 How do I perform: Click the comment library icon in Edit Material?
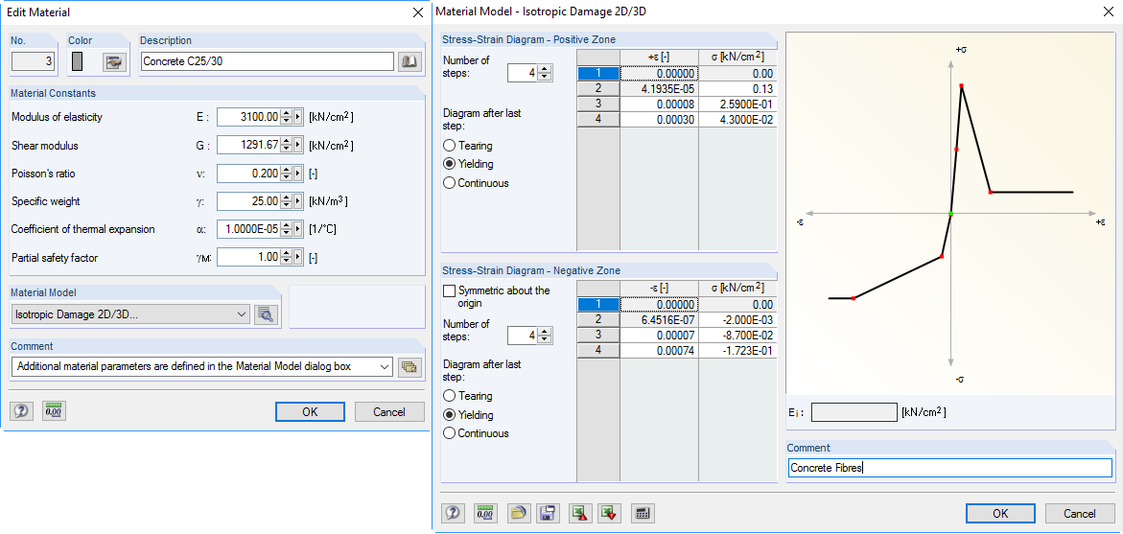pyautogui.click(x=409, y=366)
